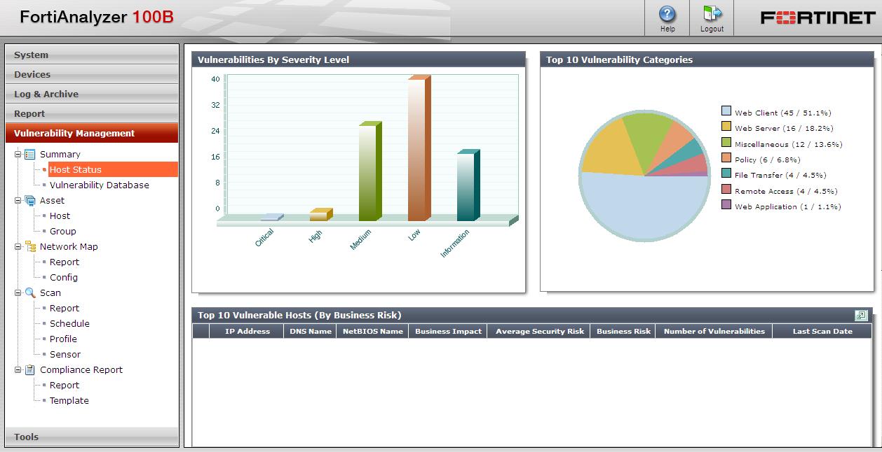The width and height of the screenshot is (882, 452).
Task: Click the Network Map tree label
Action: 69,246
